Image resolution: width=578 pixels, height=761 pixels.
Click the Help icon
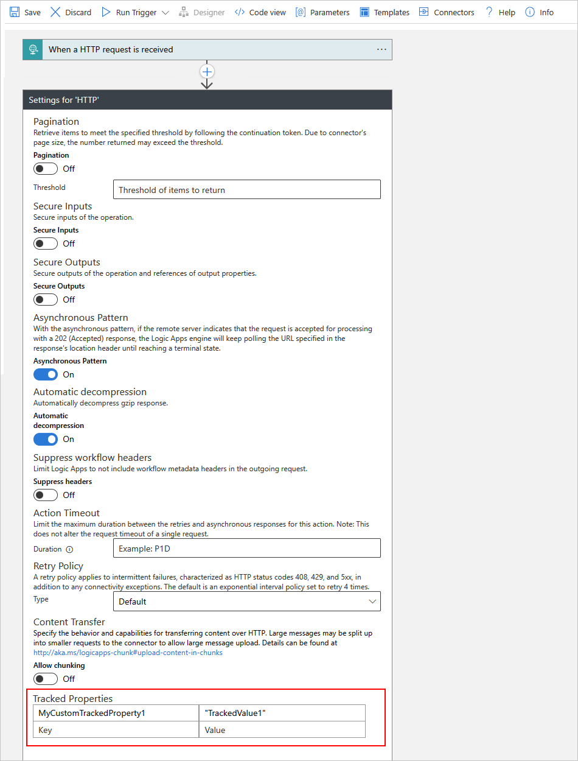coord(490,12)
